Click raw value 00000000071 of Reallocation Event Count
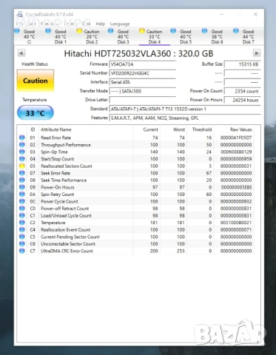276x355 pixels. coord(236,229)
